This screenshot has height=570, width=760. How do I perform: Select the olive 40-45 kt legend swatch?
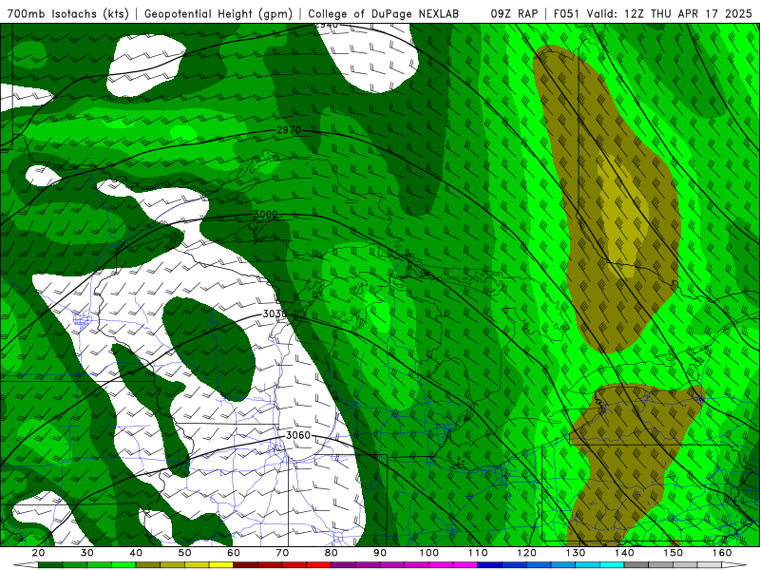(x=148, y=565)
